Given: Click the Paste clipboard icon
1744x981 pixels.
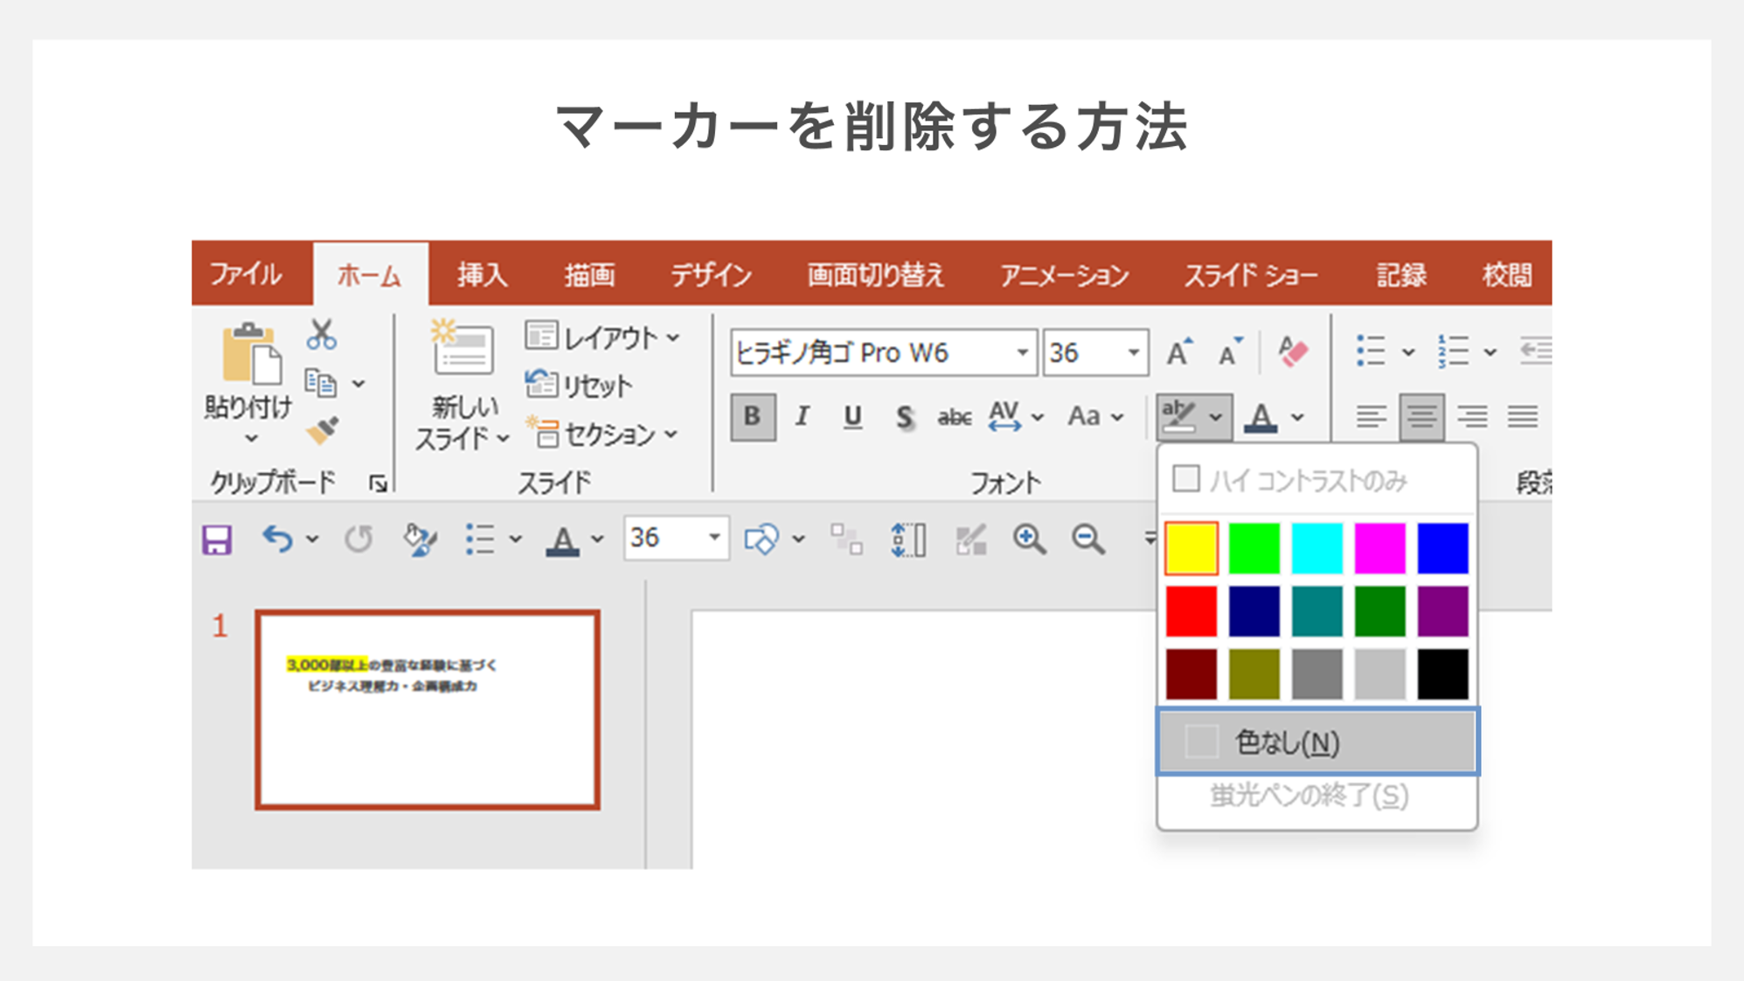Looking at the screenshot, I should pyautogui.click(x=252, y=354).
